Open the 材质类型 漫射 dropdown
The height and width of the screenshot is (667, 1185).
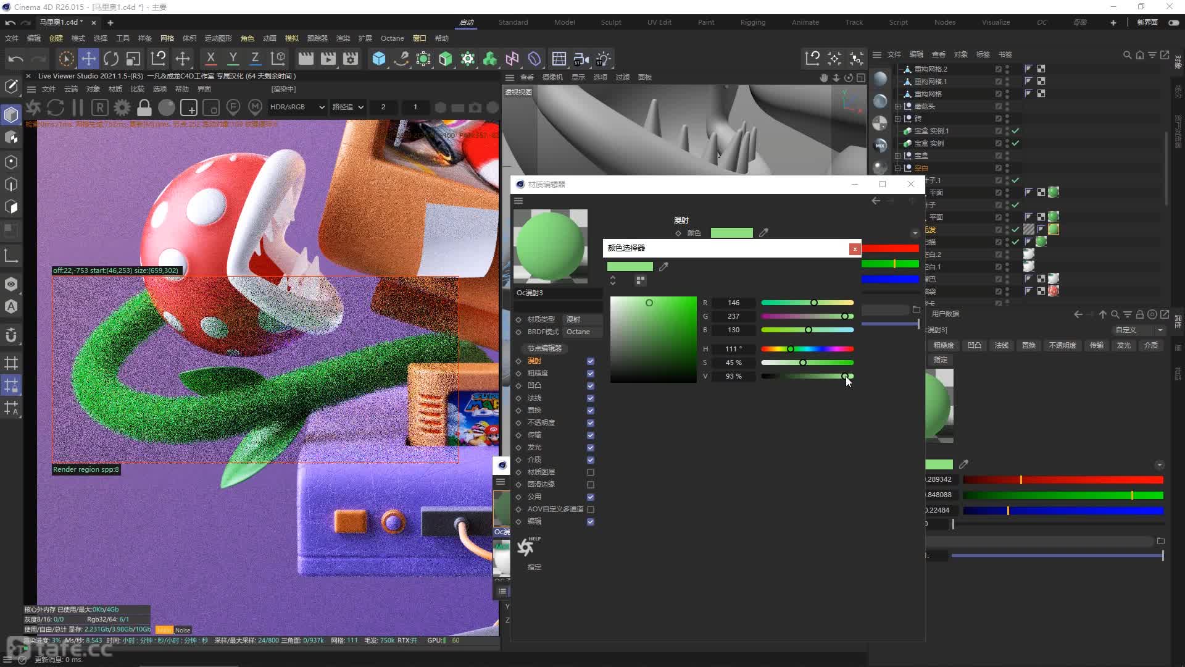coord(583,319)
